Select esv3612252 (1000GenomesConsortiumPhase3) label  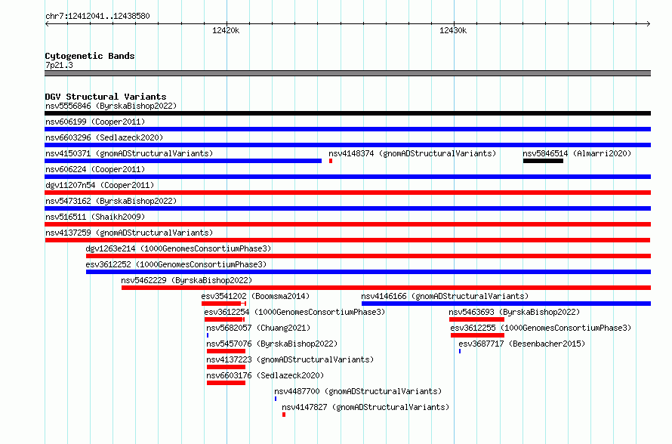[x=176, y=264]
